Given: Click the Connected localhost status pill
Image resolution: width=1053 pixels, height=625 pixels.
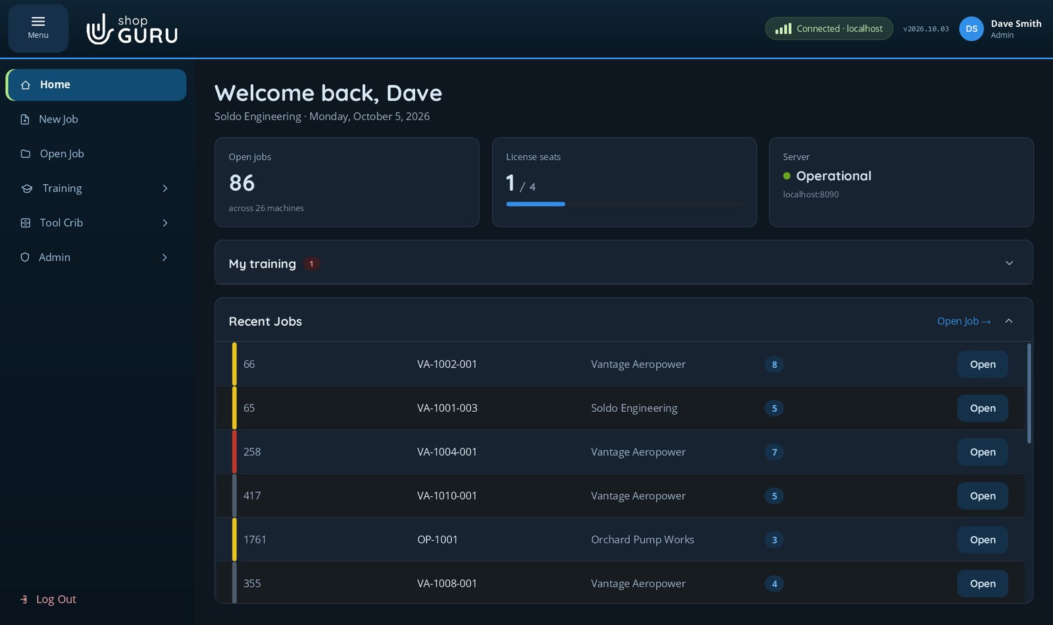Looking at the screenshot, I should (x=829, y=28).
